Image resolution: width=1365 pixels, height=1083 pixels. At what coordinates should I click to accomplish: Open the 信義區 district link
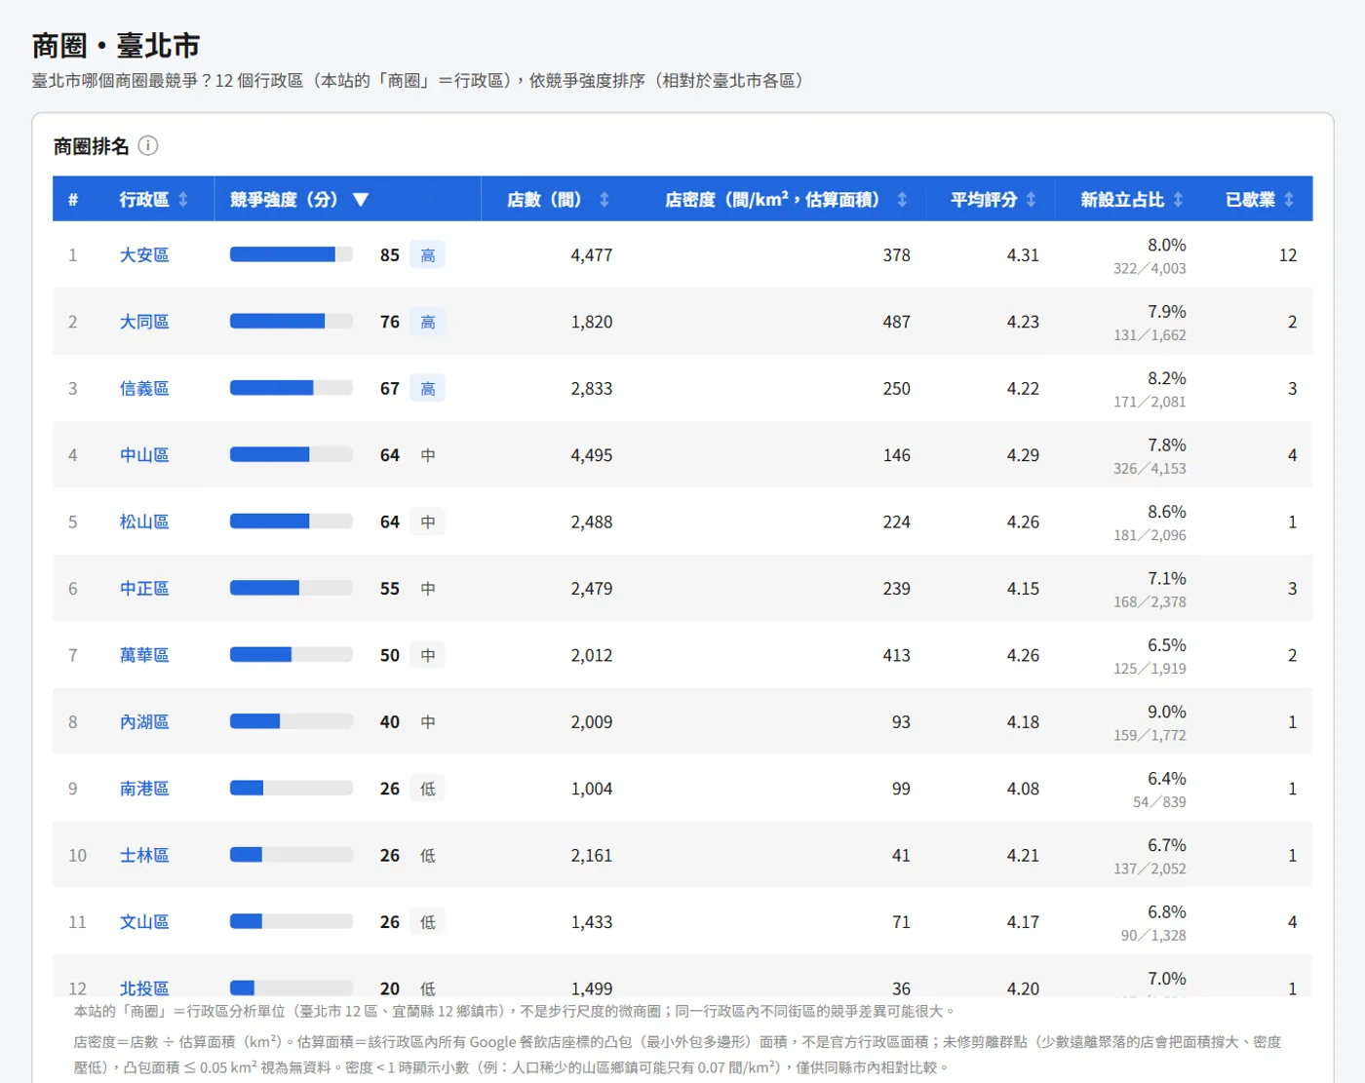pos(144,389)
